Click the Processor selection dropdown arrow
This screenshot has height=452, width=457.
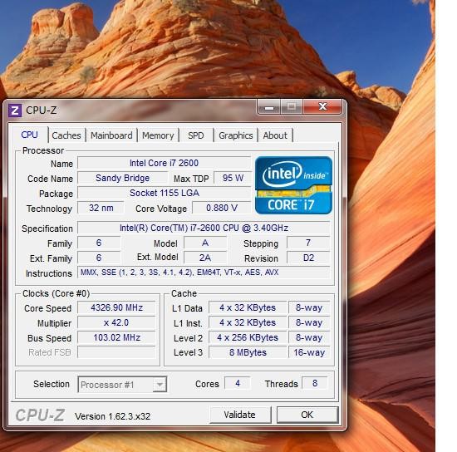point(160,385)
